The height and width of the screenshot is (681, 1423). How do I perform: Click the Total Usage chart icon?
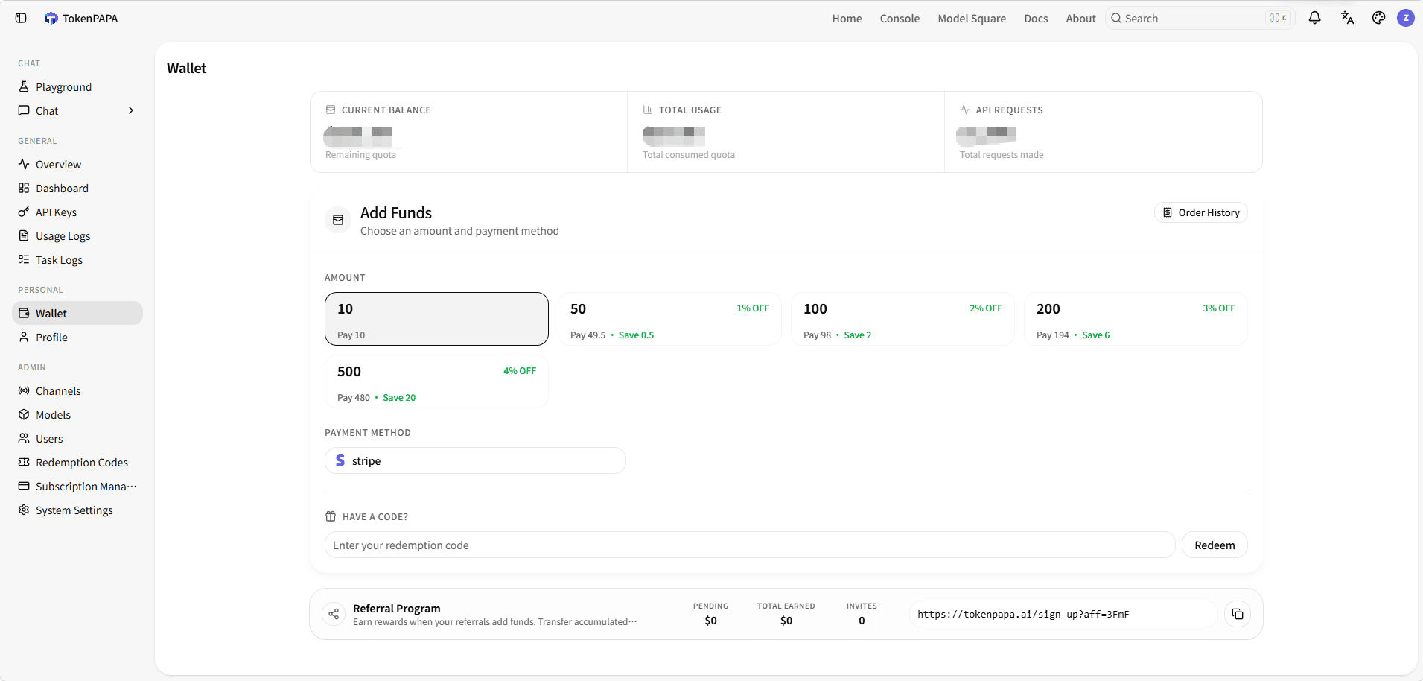[x=648, y=110]
